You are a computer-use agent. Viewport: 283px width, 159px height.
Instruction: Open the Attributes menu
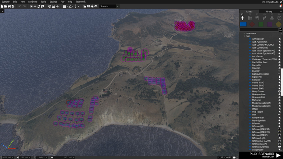pos(33,1)
